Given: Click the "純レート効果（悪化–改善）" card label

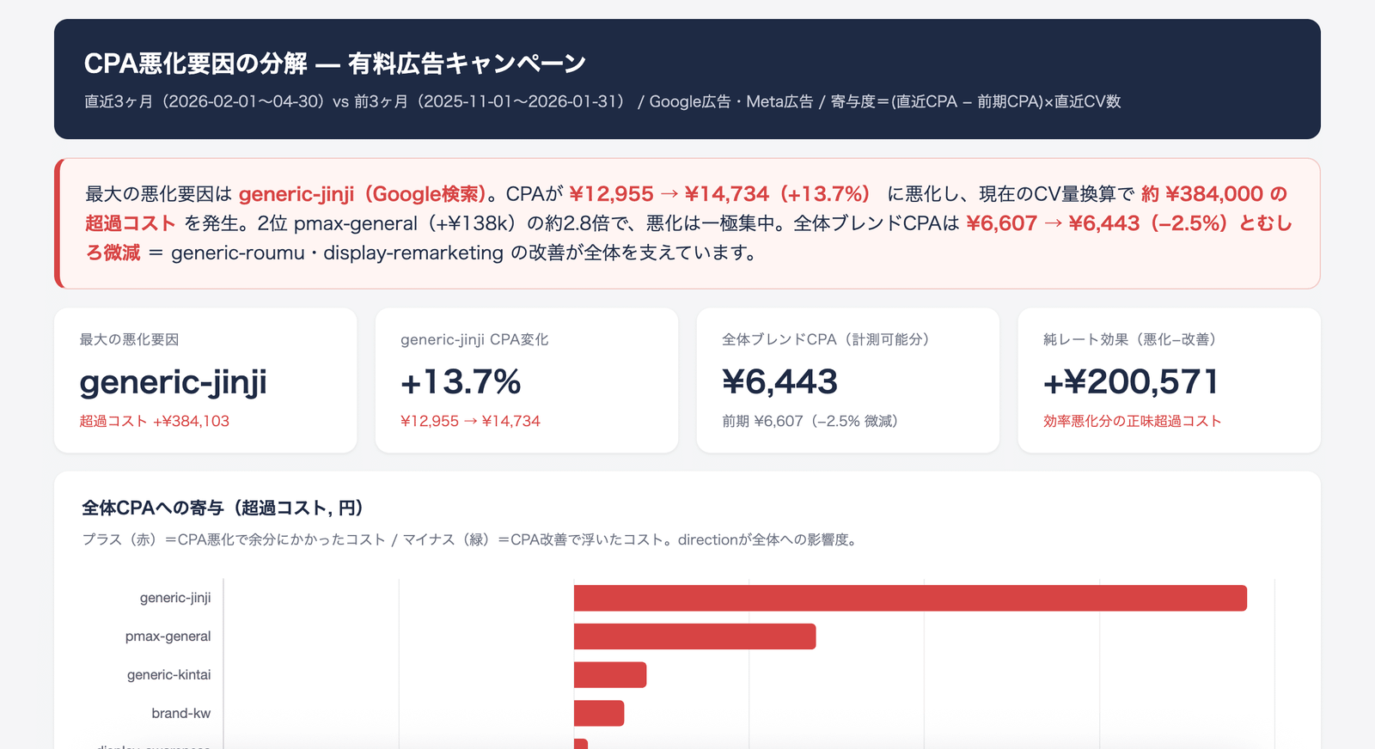Looking at the screenshot, I should [x=1133, y=339].
